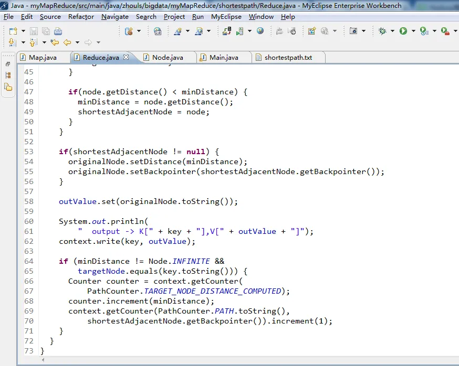Click the green run-with-clock-and-list icon

[424, 31]
